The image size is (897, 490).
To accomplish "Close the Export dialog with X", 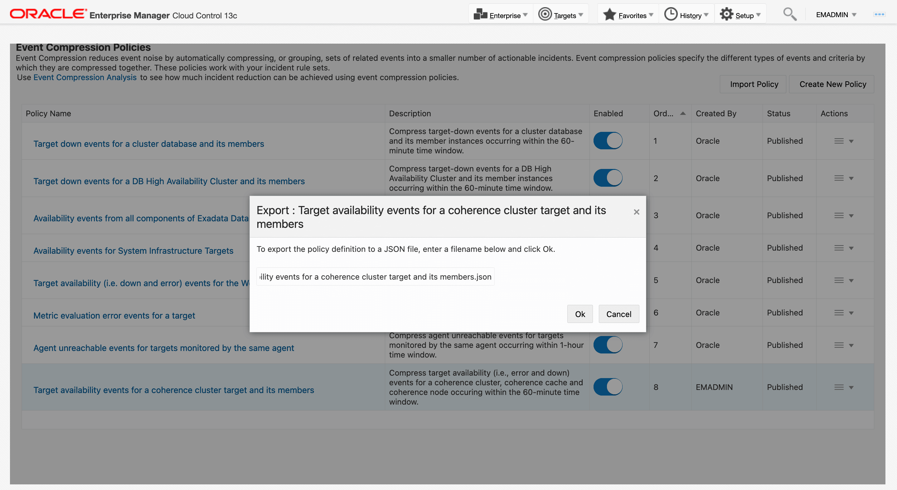I will coord(636,212).
